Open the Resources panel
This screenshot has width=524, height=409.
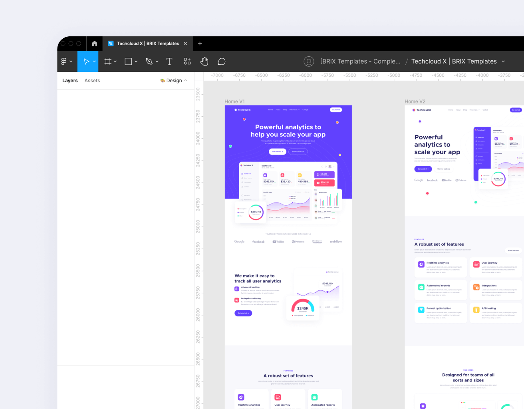coord(187,61)
